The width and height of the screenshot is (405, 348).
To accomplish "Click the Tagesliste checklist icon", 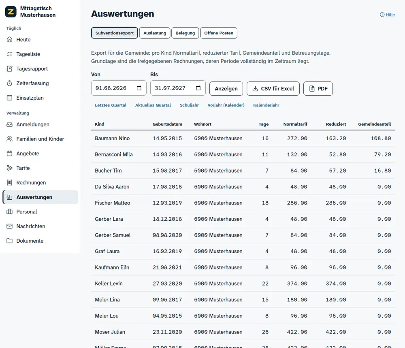I will click(x=10, y=54).
